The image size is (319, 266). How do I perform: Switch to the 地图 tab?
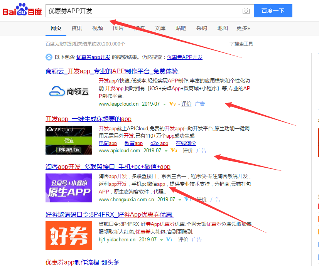pyautogui.click(x=222, y=28)
